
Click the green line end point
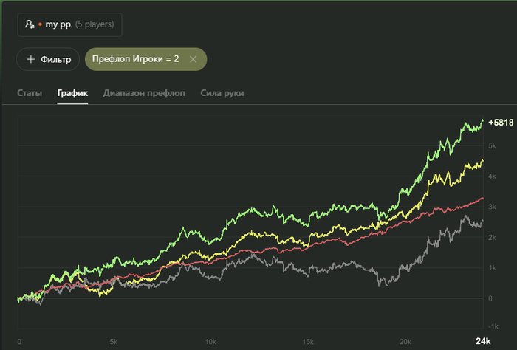(483, 120)
